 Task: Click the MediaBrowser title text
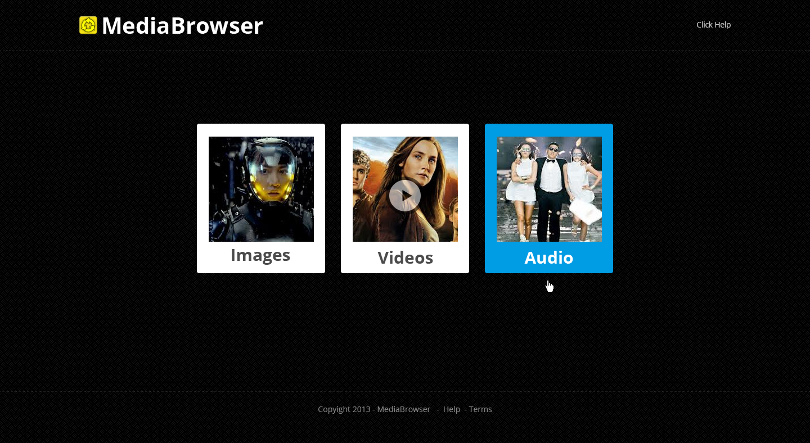click(182, 26)
